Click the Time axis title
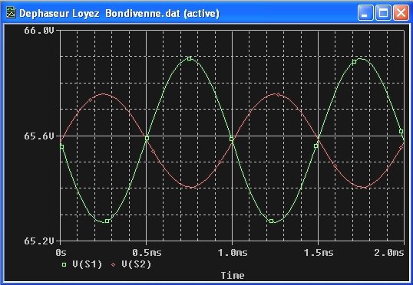The height and width of the screenshot is (285, 413). coord(233,275)
